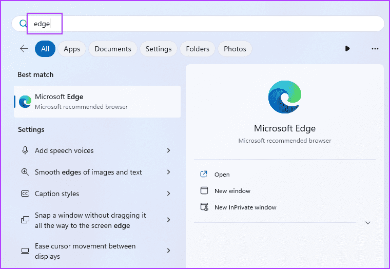Expand the Snap a window chevron

[169, 220]
